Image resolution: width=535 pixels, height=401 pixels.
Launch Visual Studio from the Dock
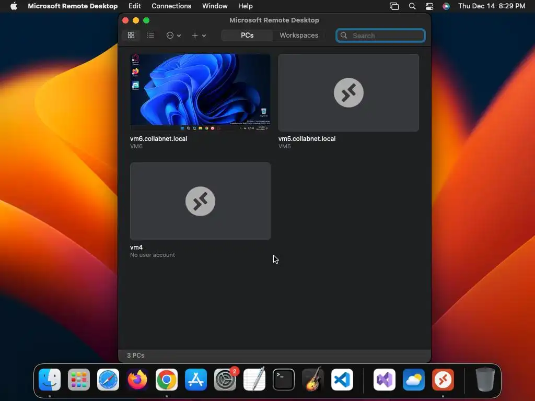[385, 380]
